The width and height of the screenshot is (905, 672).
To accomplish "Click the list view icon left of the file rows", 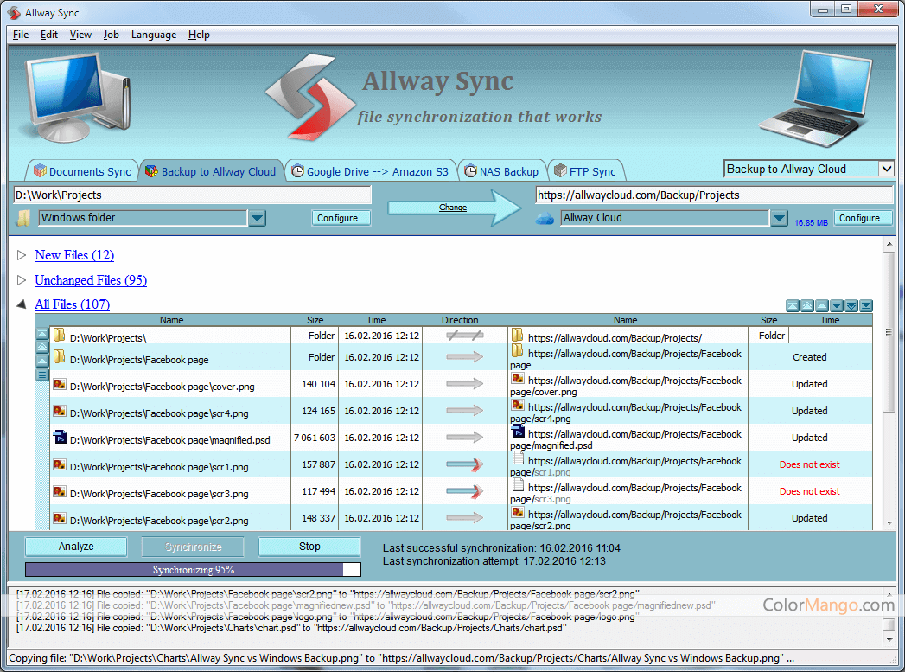I will [42, 374].
